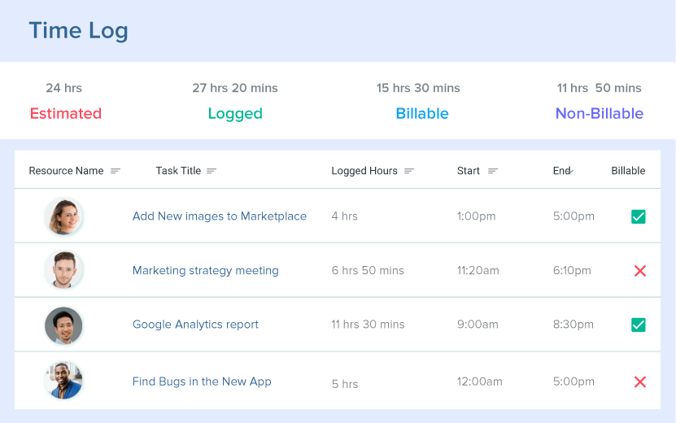Screen dimensions: 676x423
Task: Uncheck billable for Add New images task
Action: click(639, 216)
